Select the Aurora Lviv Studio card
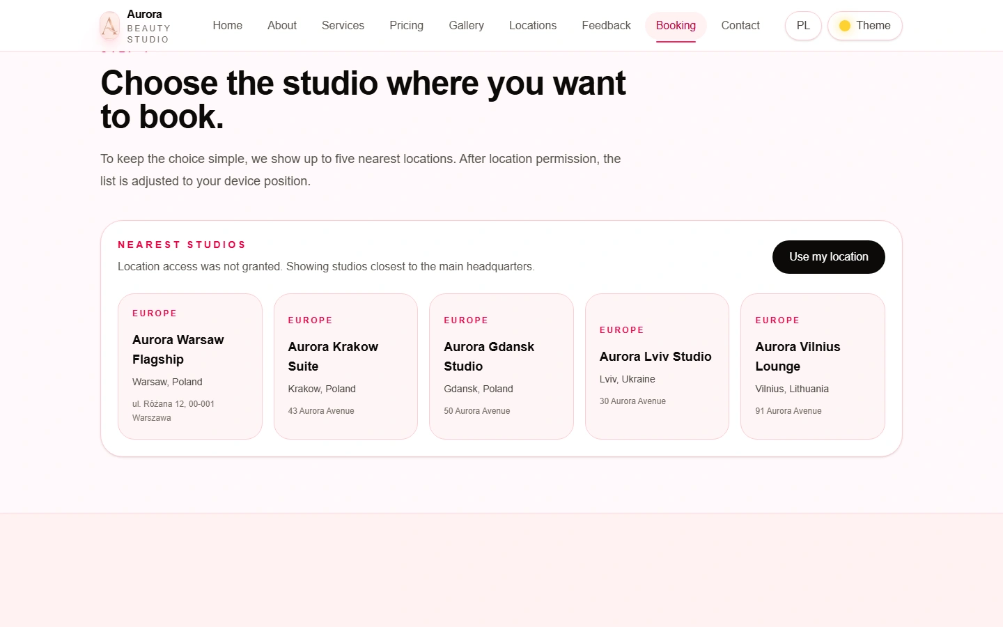The width and height of the screenshot is (1003, 627). (657, 366)
